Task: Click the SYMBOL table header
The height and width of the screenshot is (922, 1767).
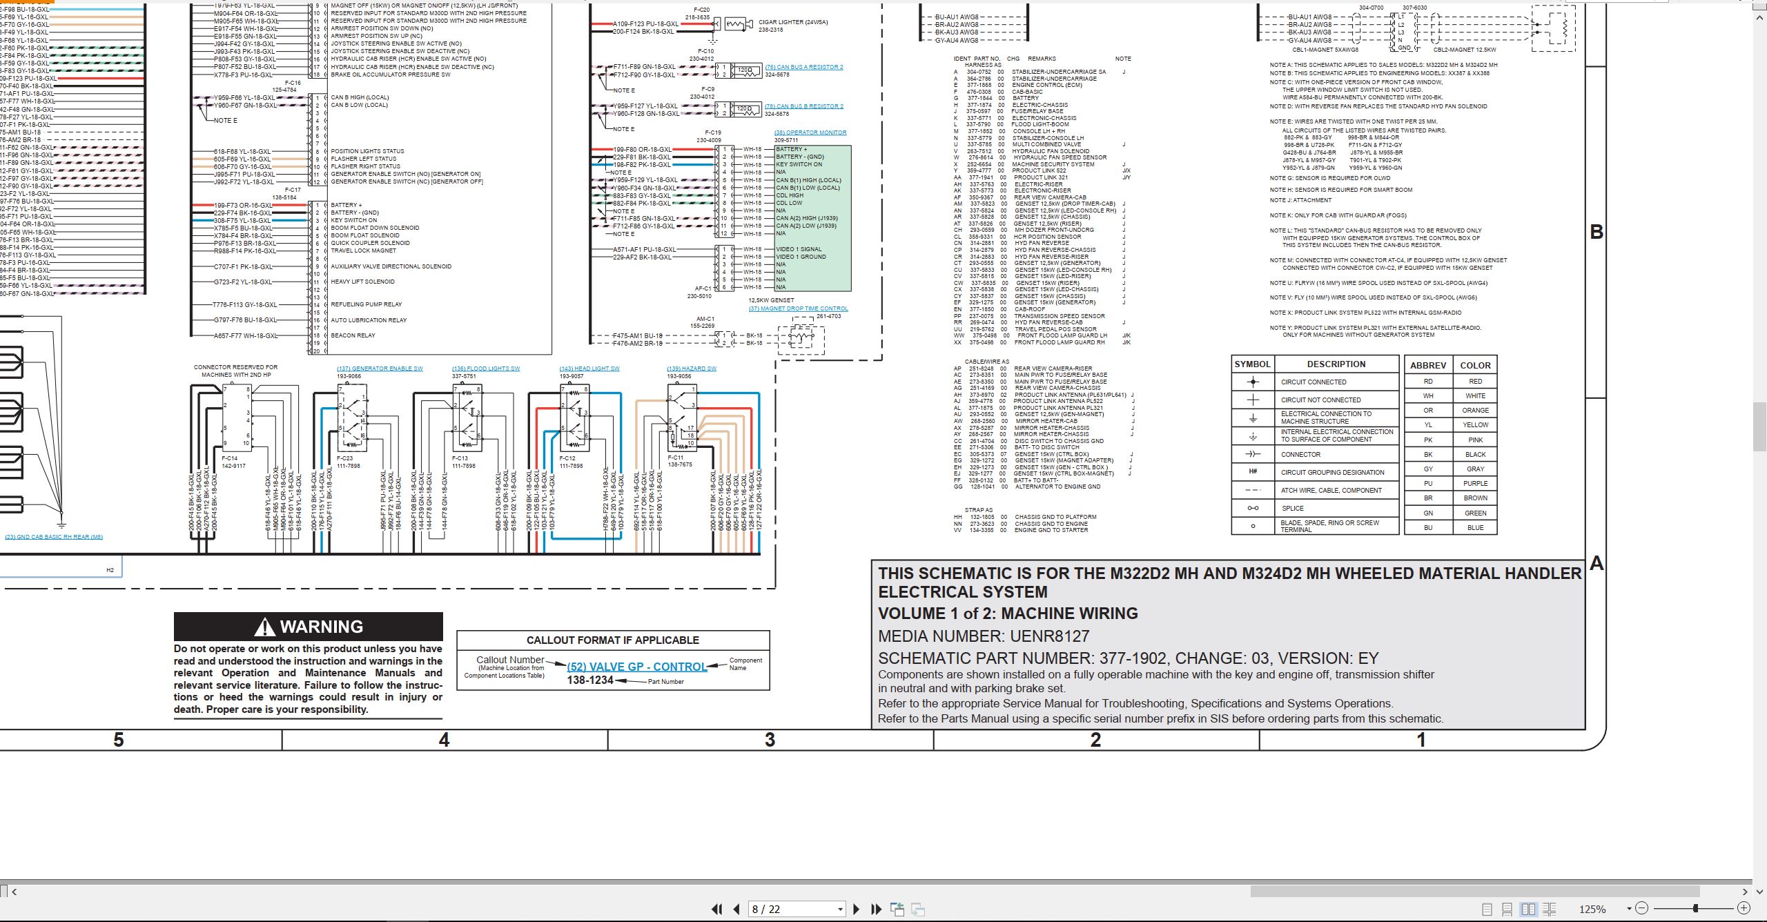Action: click(x=1252, y=364)
